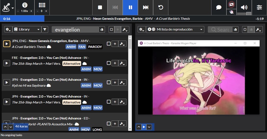This screenshot has height=139, width=267.
Task: Click the FAN tag on Barbie's Thesis
Action: [82, 47]
